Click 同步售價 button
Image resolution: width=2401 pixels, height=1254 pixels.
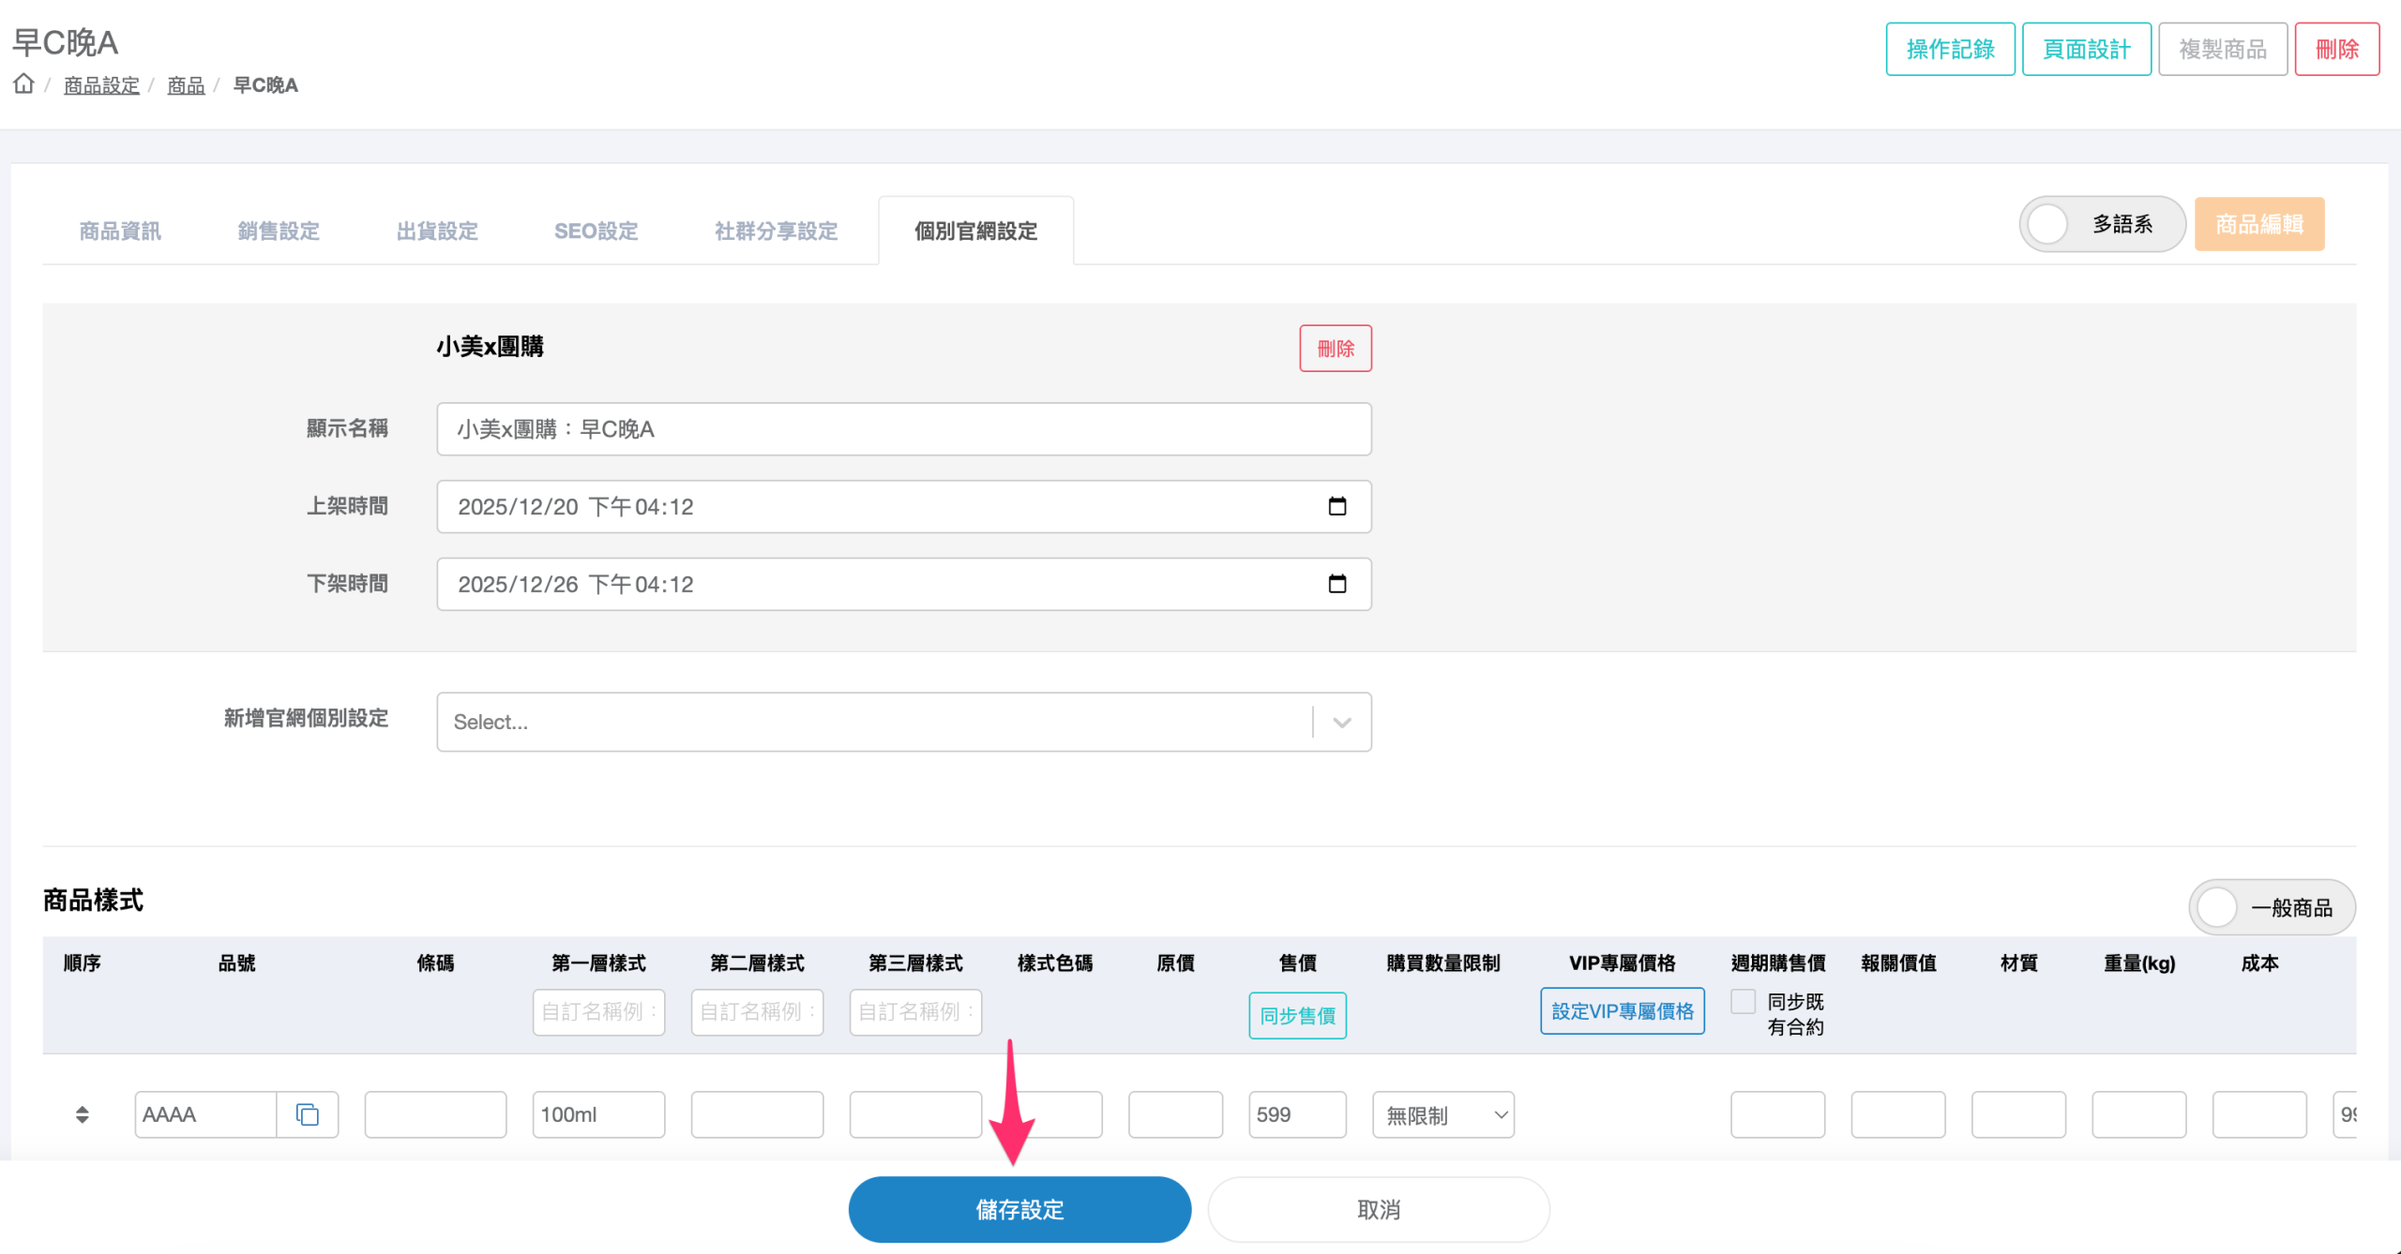(x=1297, y=1015)
